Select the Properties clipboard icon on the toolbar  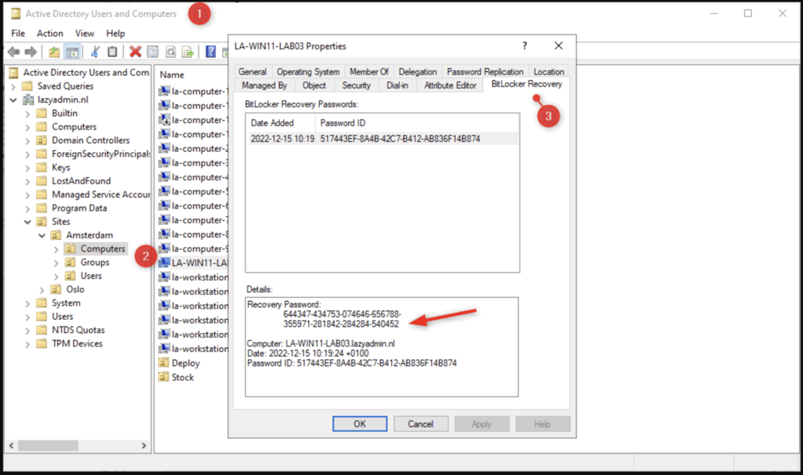pyautogui.click(x=112, y=51)
